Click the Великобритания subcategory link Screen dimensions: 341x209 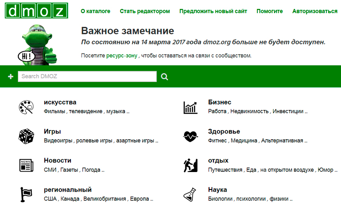(104, 199)
